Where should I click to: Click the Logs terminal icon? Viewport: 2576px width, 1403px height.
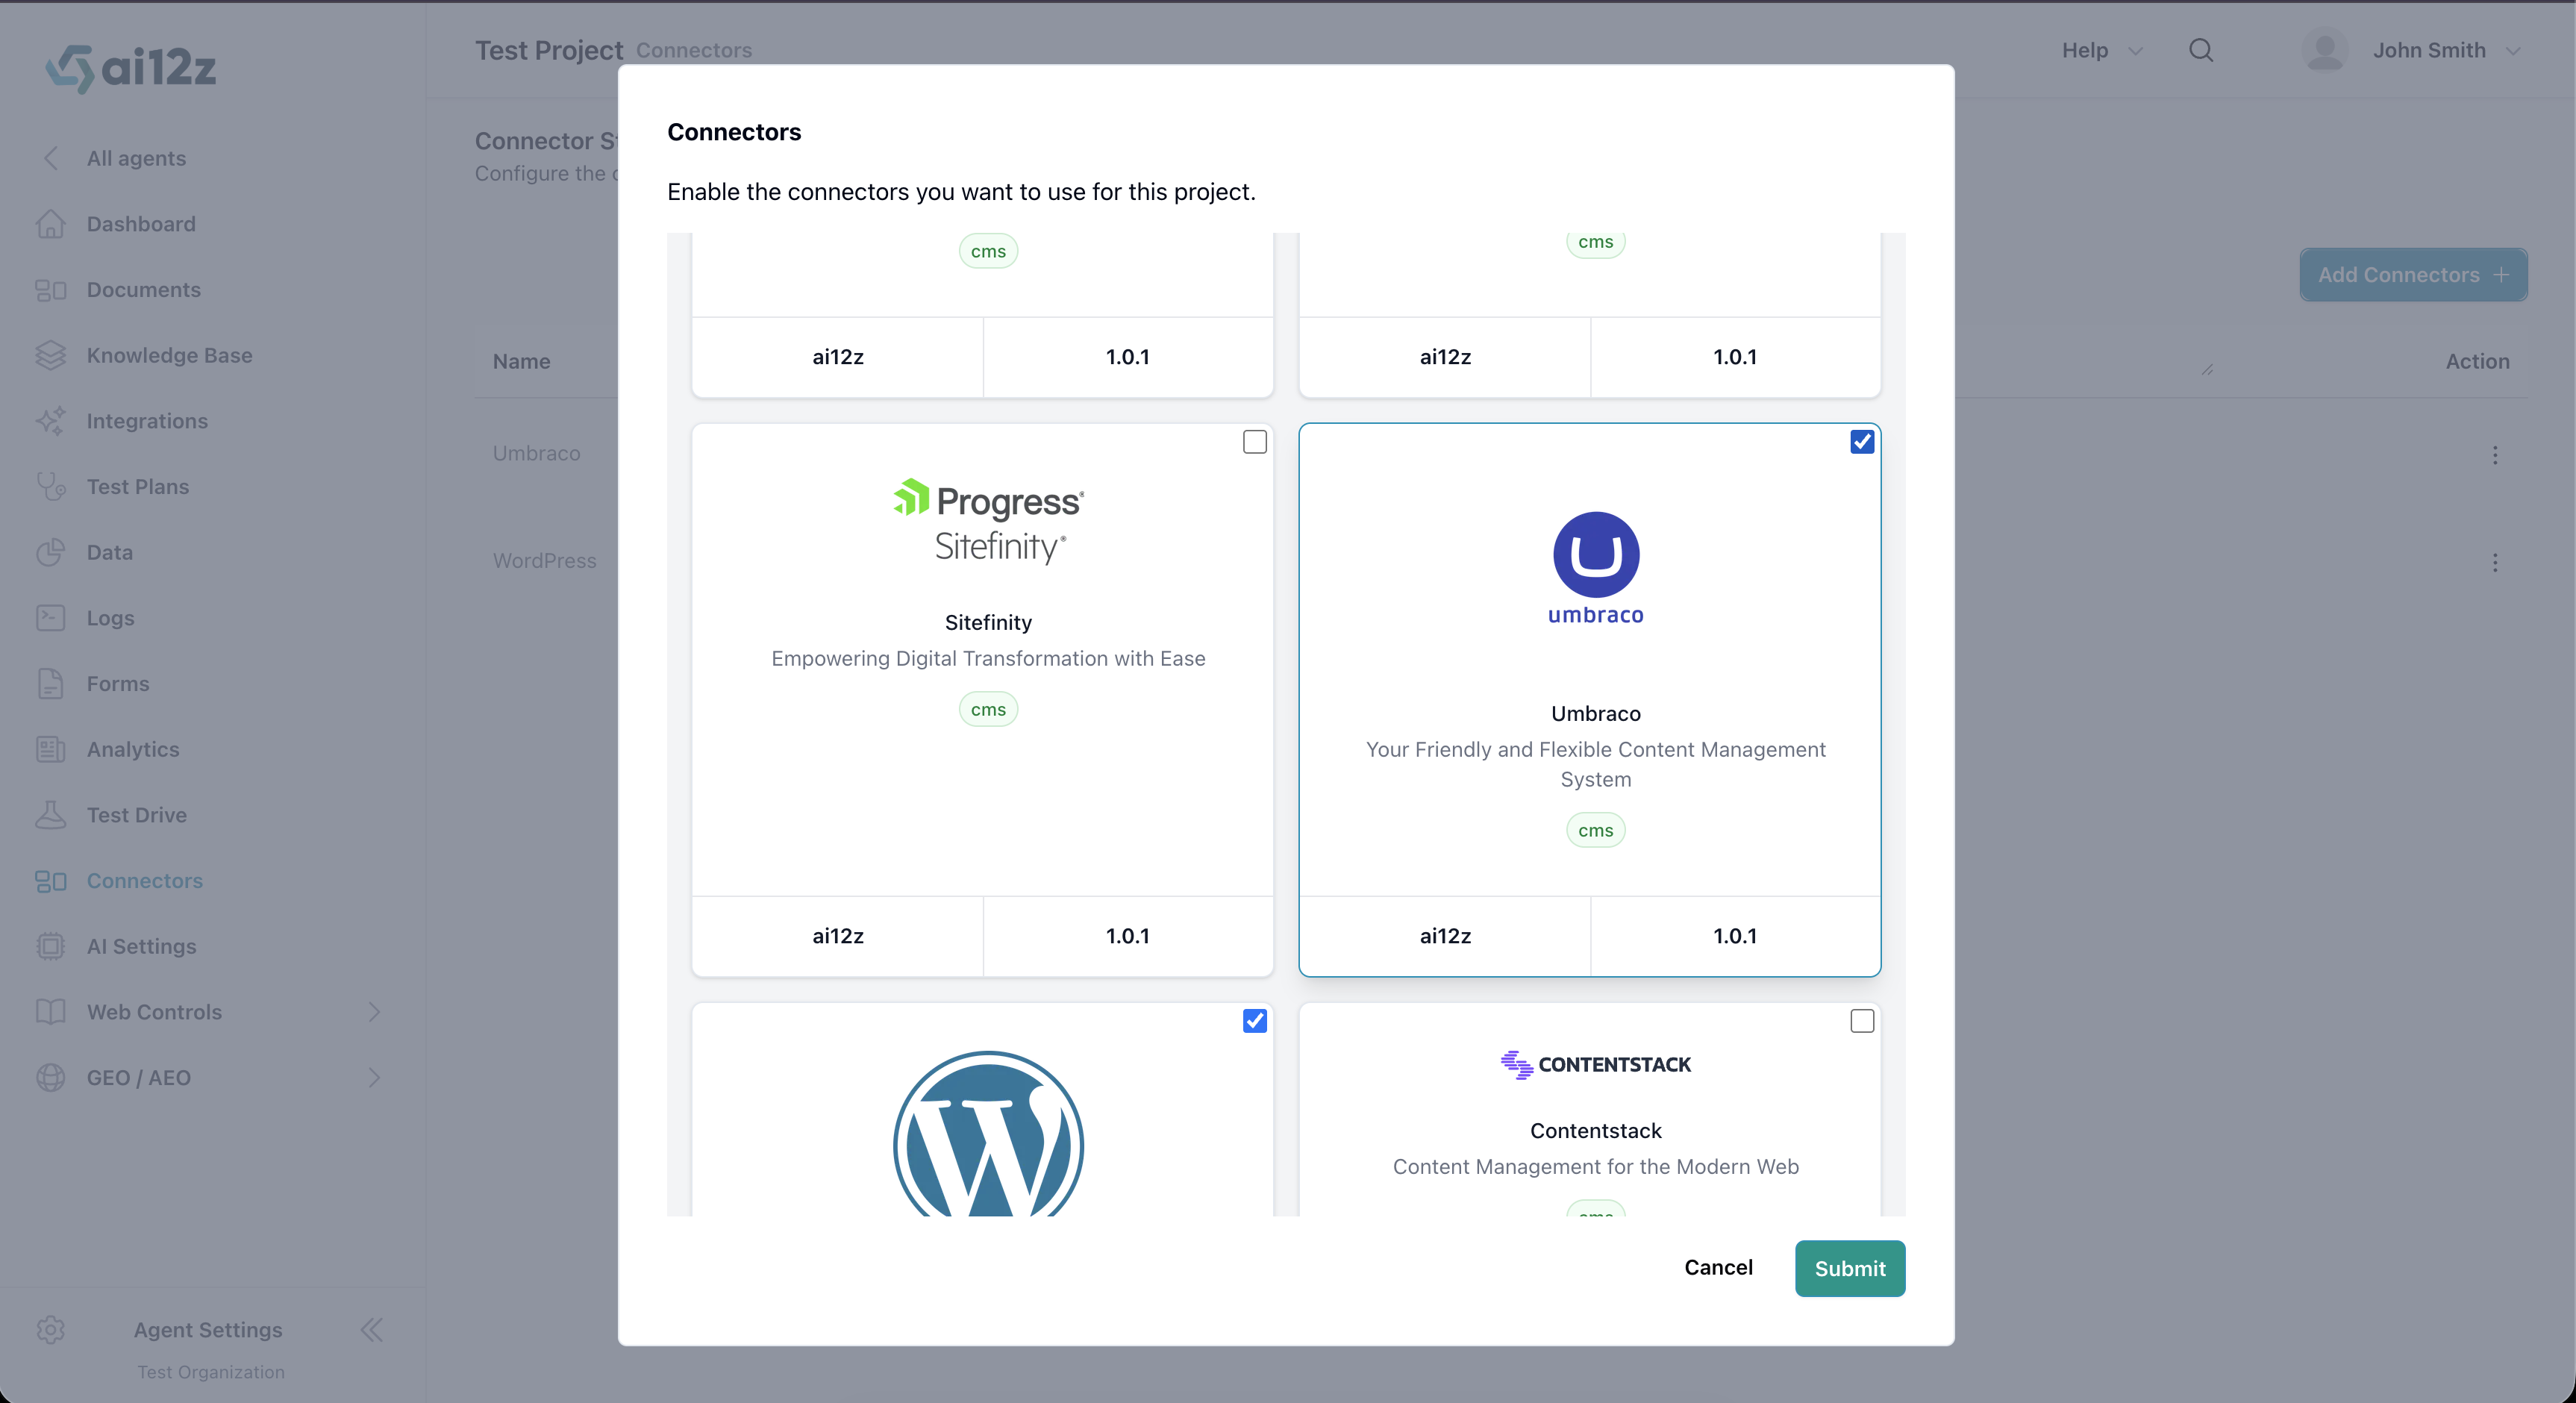[x=51, y=618]
